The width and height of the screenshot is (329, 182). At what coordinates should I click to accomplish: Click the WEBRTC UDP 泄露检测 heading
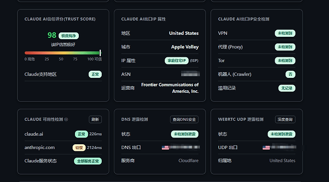[241, 119]
